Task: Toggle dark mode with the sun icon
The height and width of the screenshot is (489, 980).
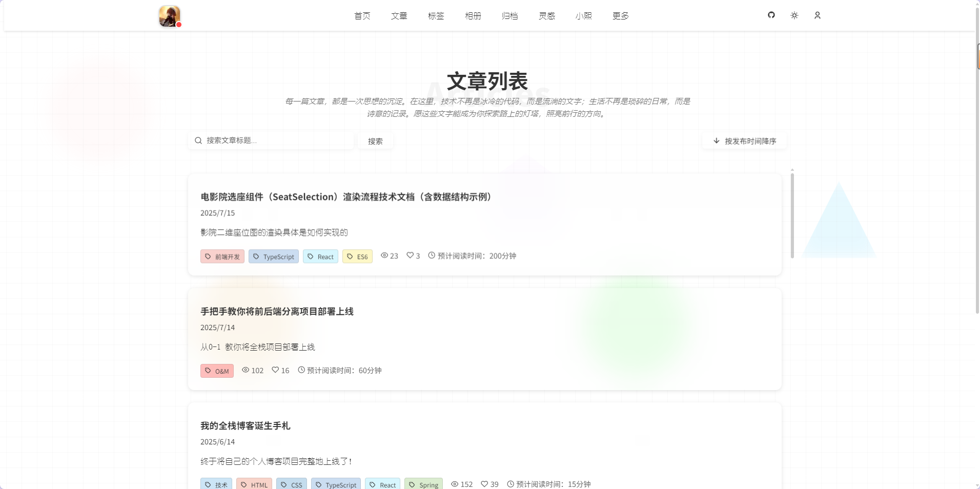Action: pos(794,16)
